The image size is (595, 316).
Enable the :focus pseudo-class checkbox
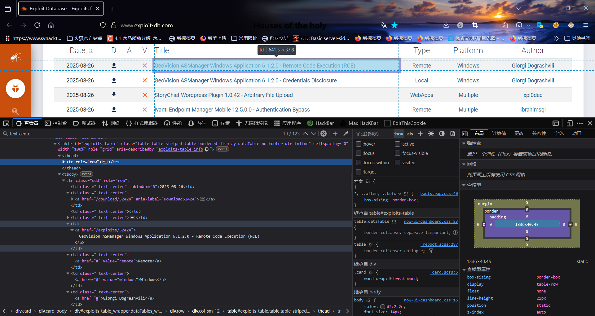coord(359,153)
